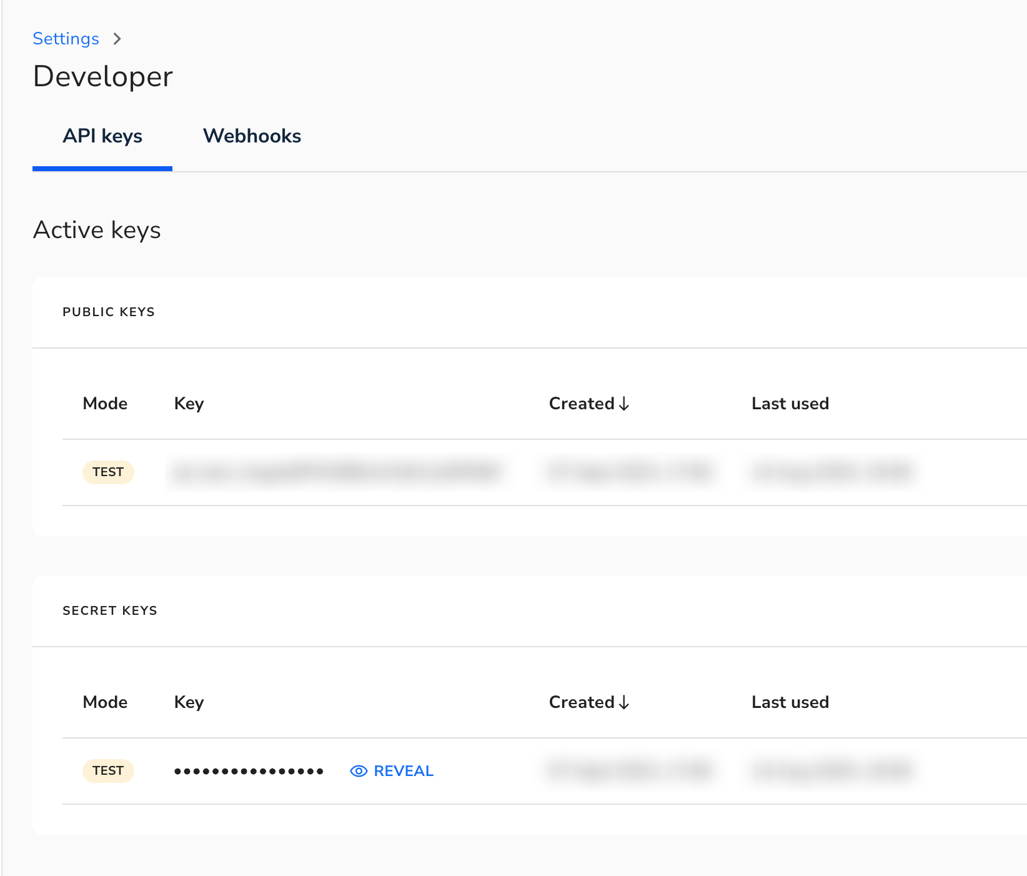Click the masked secret key dots
Screen dimensions: 1027x876
[x=249, y=771]
